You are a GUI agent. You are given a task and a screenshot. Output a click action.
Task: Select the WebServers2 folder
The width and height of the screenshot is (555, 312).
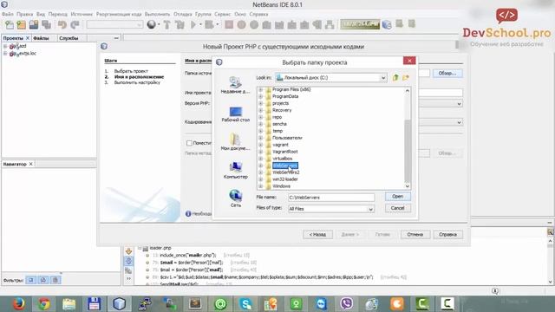point(285,172)
